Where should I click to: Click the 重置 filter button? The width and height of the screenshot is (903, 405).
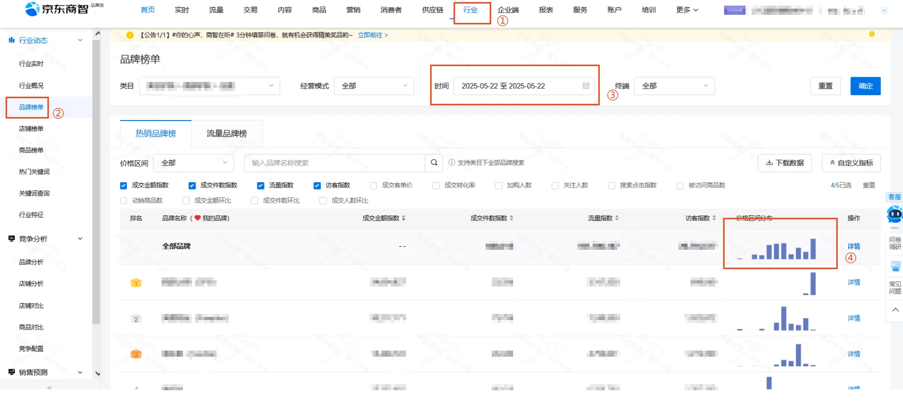[x=826, y=85]
